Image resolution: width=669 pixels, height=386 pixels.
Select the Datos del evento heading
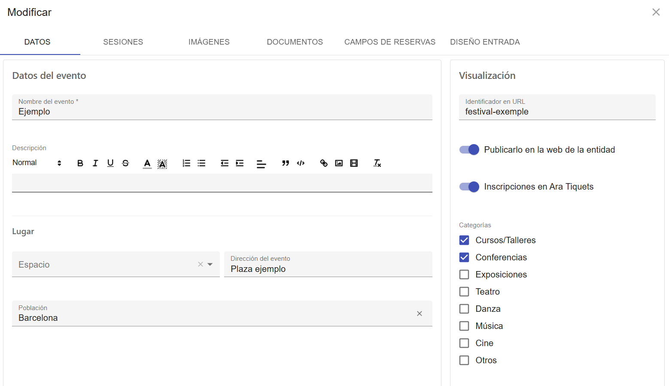(x=49, y=75)
